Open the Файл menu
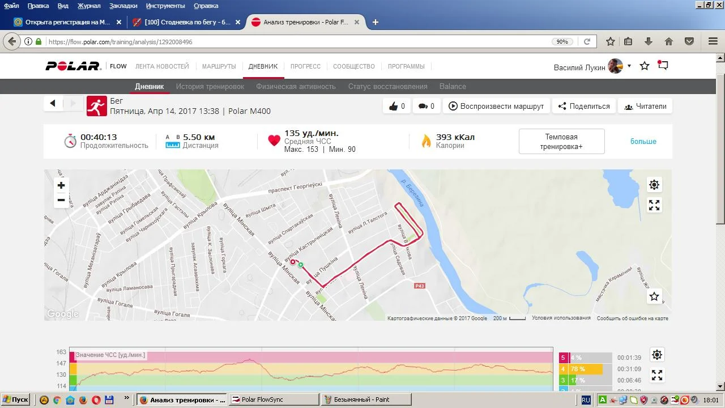The width and height of the screenshot is (725, 408). (11, 6)
